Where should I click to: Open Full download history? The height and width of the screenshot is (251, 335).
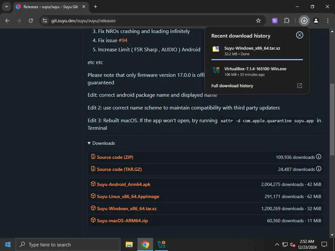click(232, 86)
